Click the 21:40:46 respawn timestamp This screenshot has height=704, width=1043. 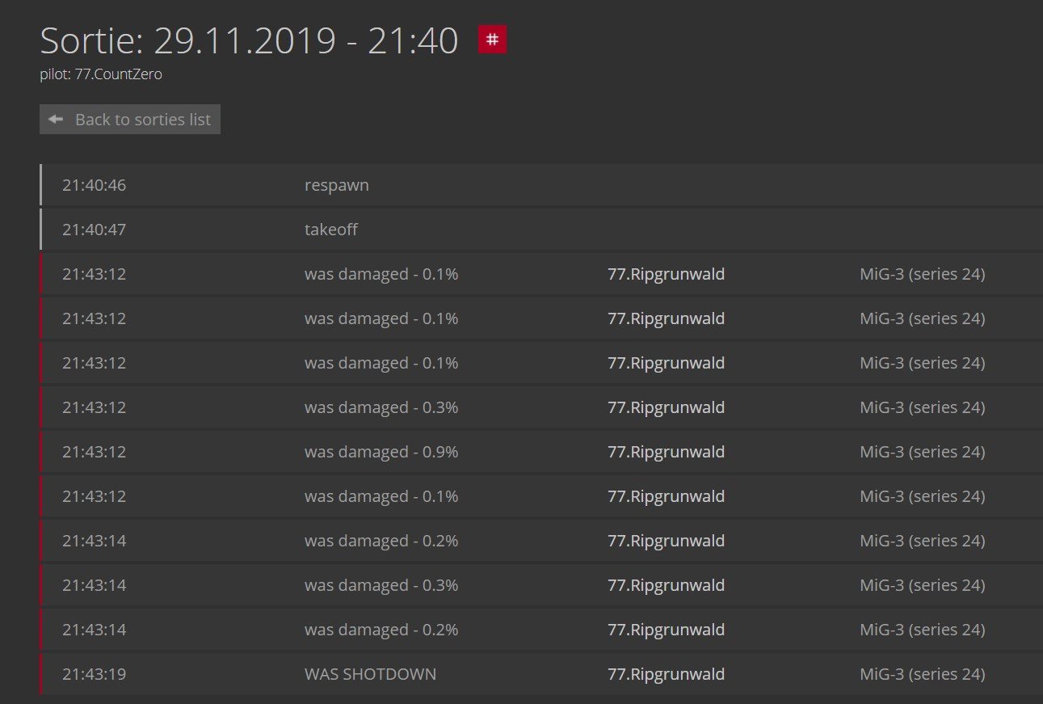[x=94, y=185]
